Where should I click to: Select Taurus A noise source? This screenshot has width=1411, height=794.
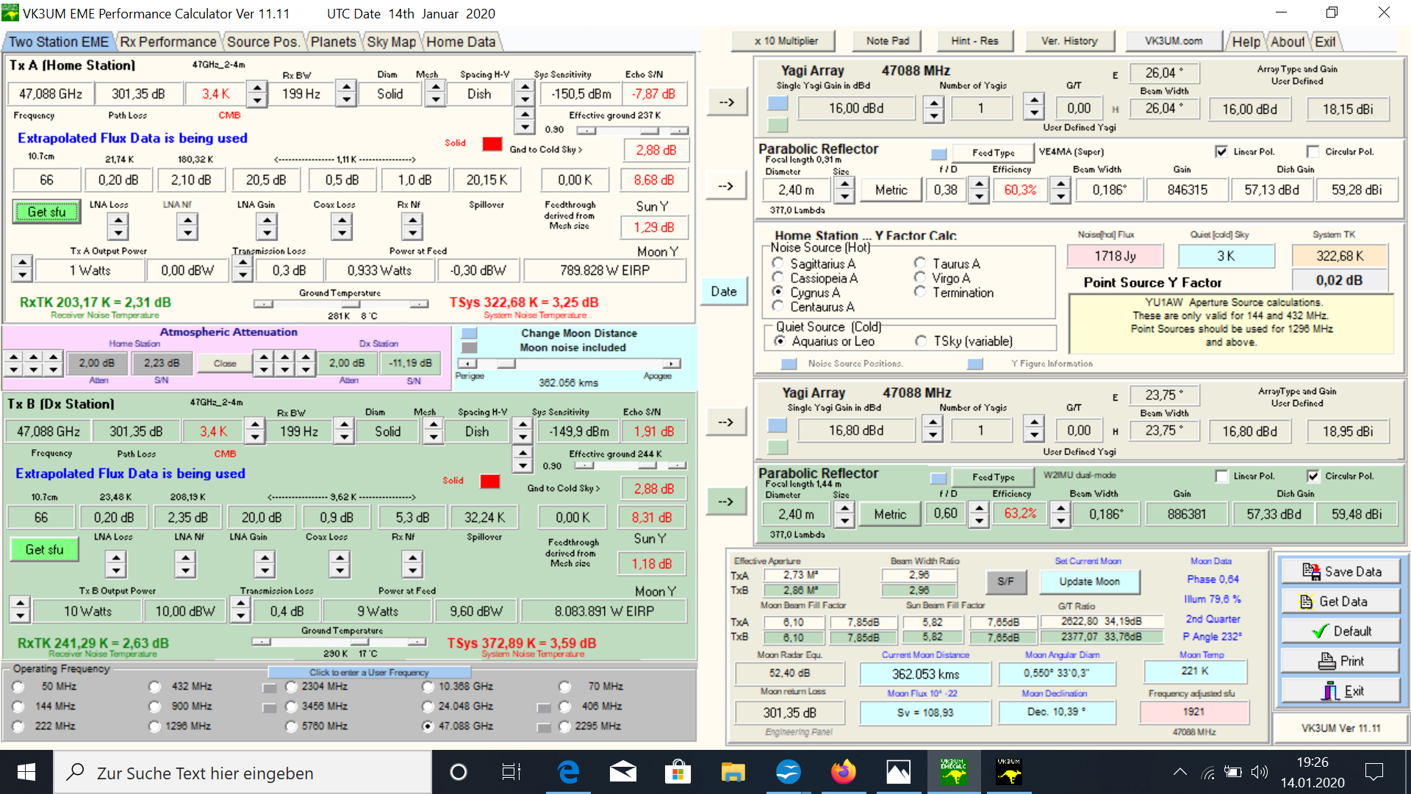(919, 263)
